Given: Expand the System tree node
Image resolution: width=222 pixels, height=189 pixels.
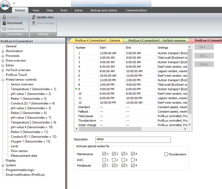Looking at the screenshot, I should pyautogui.click(x=3, y=165).
